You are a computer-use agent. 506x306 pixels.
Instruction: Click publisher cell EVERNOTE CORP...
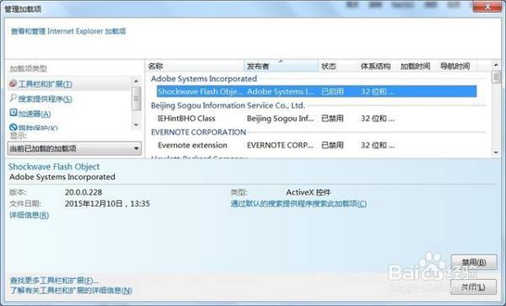point(280,145)
